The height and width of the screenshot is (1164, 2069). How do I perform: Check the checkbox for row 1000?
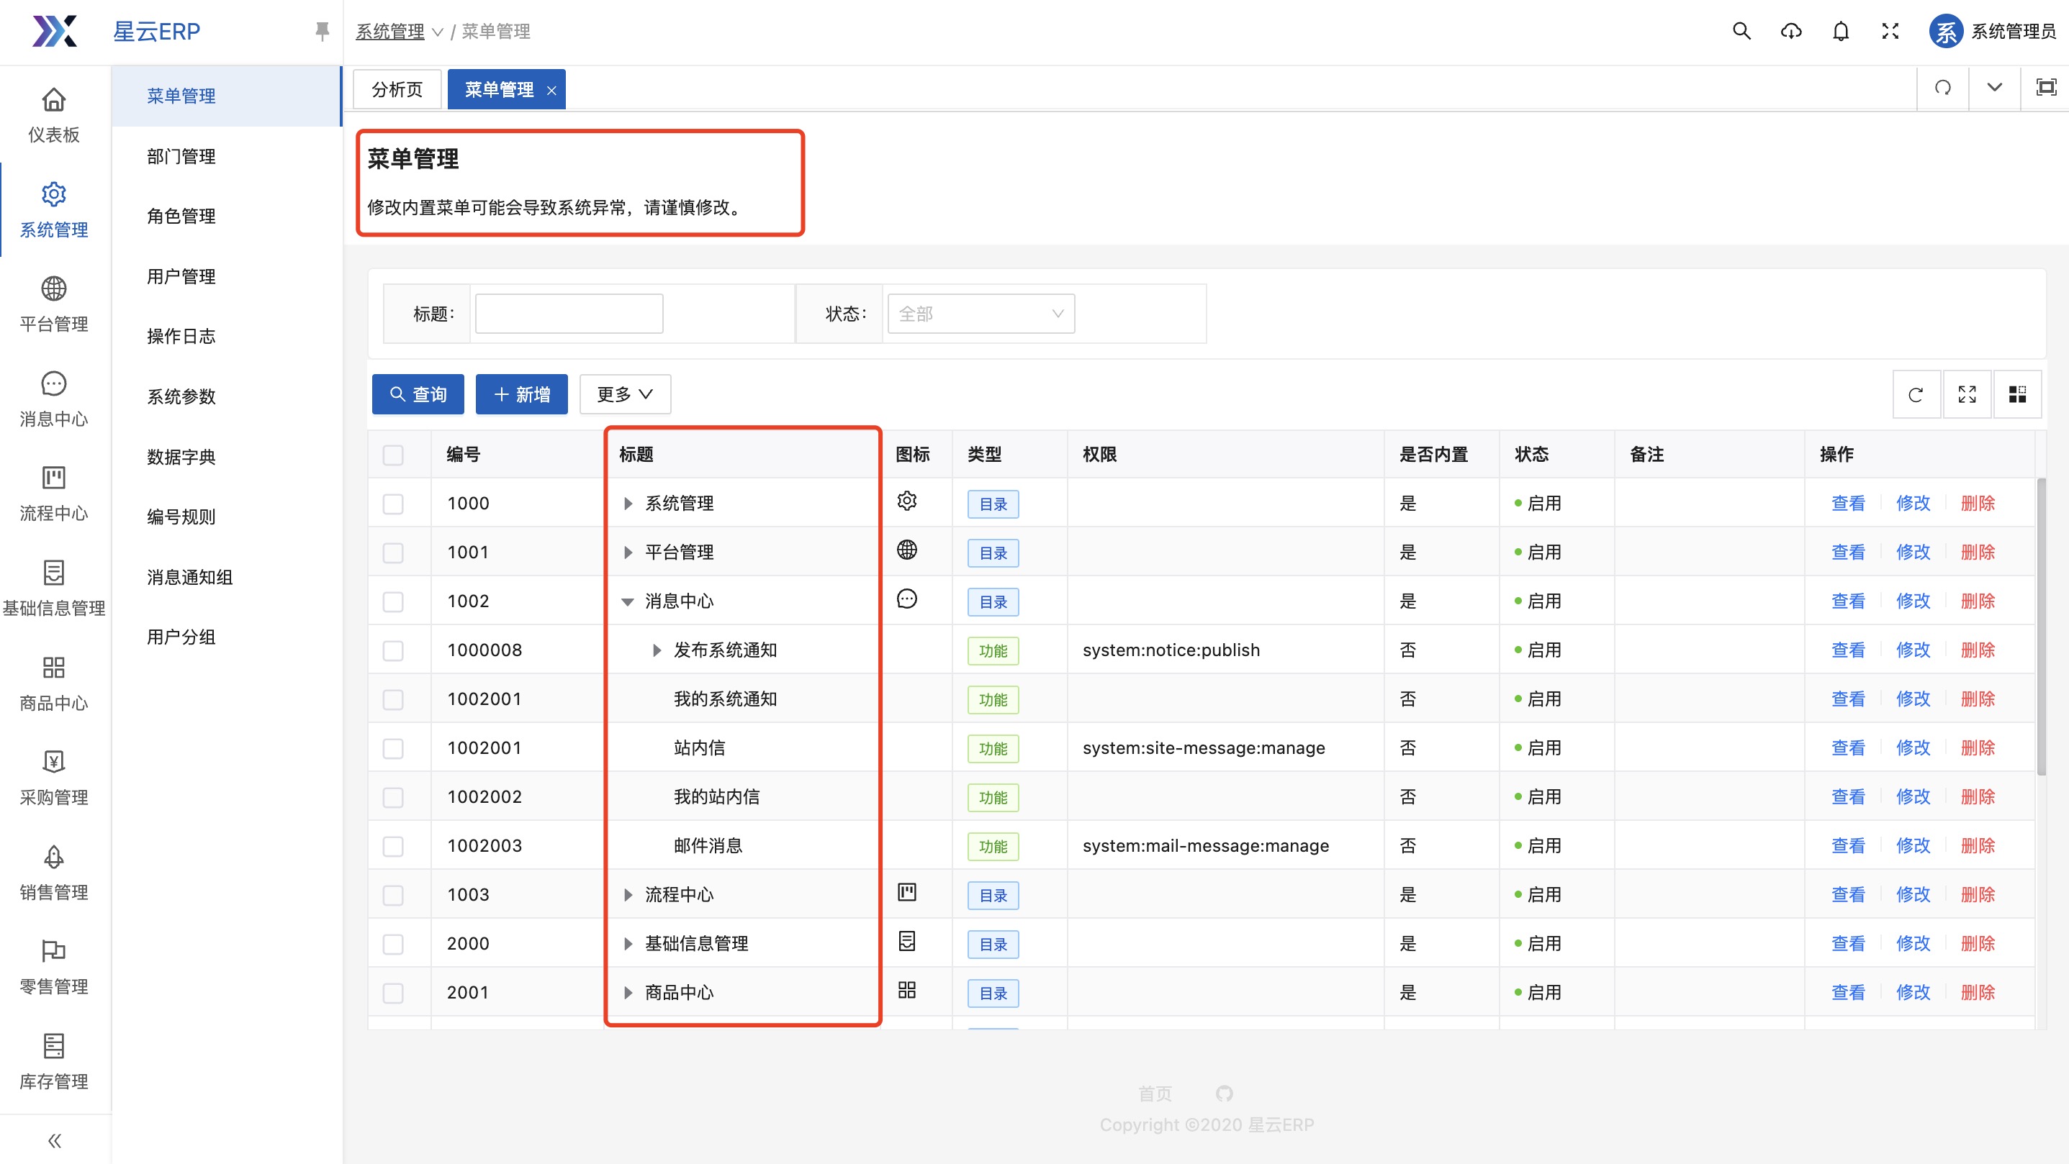(x=393, y=504)
